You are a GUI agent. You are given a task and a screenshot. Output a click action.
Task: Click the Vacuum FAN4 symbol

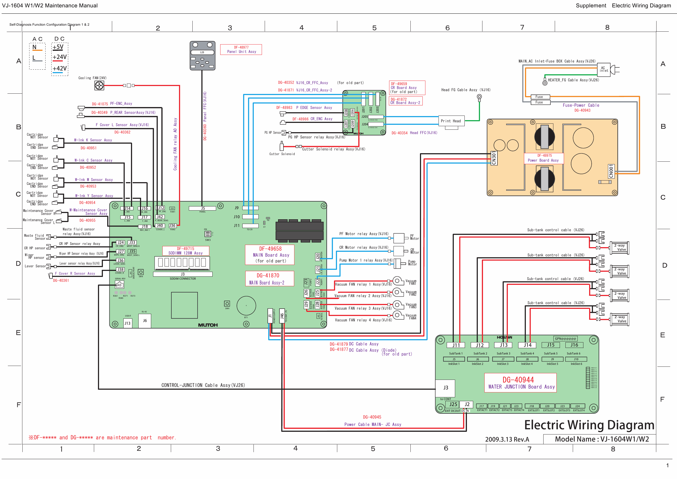[x=398, y=315]
